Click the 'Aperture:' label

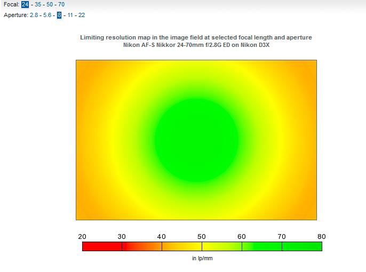click(x=16, y=15)
